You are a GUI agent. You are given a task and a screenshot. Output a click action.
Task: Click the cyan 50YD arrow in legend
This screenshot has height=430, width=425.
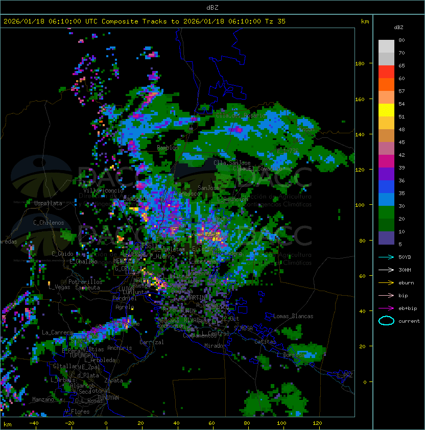386,257
